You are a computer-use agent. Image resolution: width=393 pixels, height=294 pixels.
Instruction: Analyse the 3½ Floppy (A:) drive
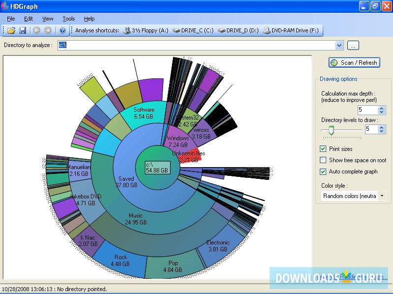pos(146,30)
